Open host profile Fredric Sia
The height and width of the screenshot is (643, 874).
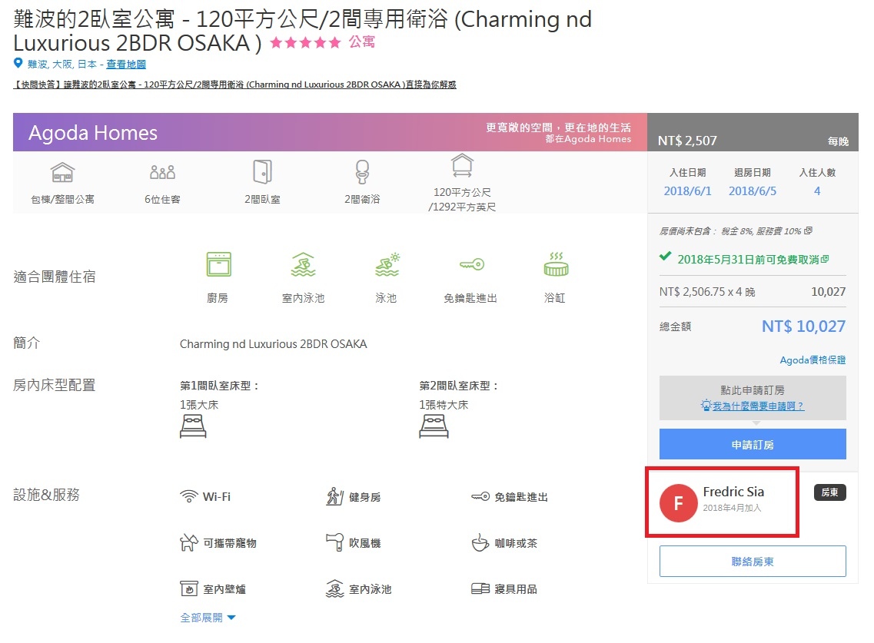(733, 492)
